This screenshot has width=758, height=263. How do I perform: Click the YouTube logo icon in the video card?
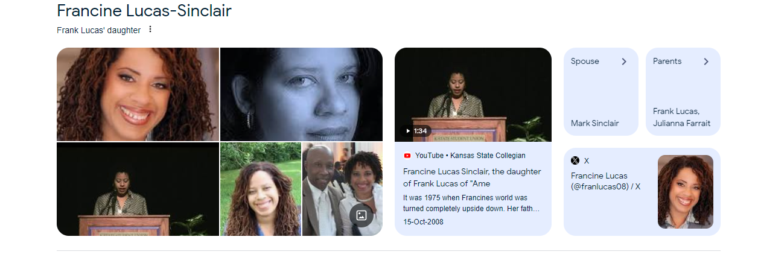(x=407, y=156)
